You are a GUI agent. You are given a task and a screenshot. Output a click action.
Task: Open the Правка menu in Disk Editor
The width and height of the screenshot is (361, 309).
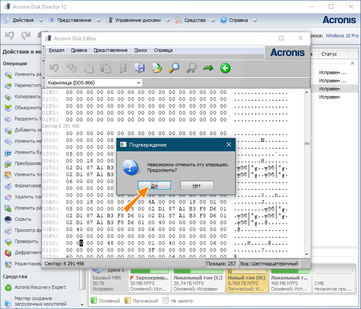79,50
